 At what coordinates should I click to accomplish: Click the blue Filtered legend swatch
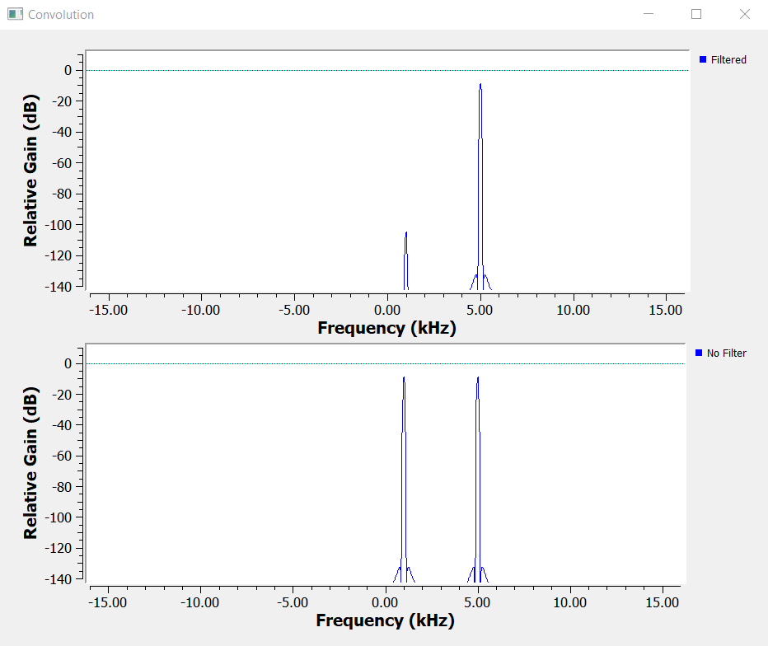703,59
